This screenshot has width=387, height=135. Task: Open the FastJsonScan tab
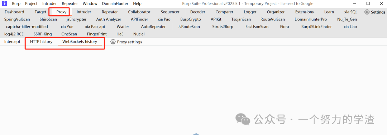[257, 26]
